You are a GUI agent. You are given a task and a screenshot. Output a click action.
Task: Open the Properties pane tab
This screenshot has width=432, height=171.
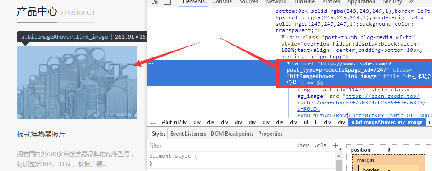pos(270,134)
